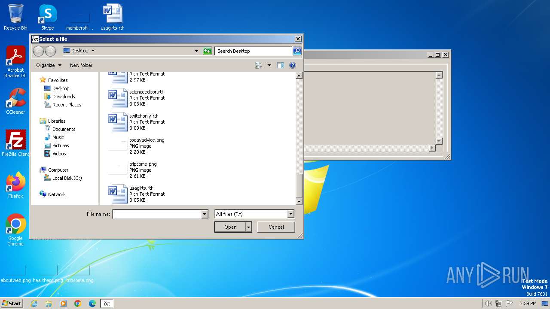The height and width of the screenshot is (309, 550).
Task: Open the running δπ app in taskbar
Action: (x=107, y=303)
